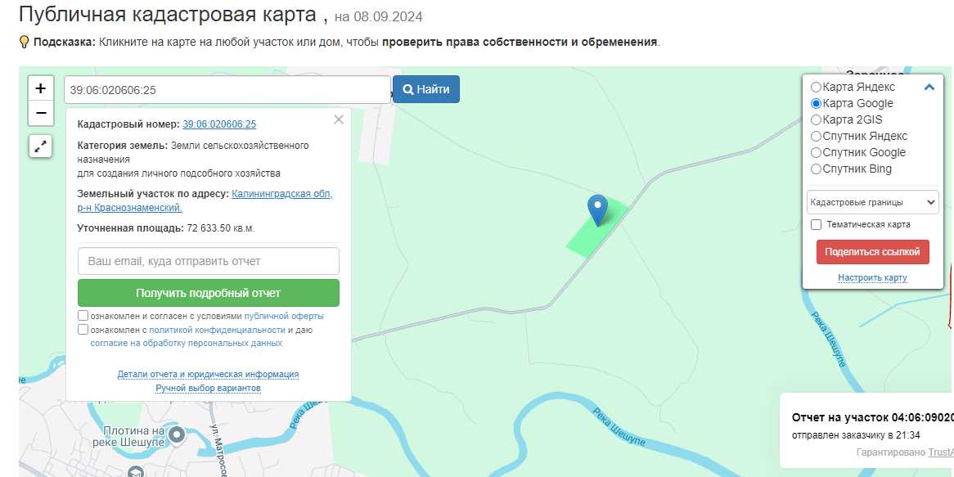The width and height of the screenshot is (954, 477).
Task: Select Карта Google radio option
Action: point(817,103)
